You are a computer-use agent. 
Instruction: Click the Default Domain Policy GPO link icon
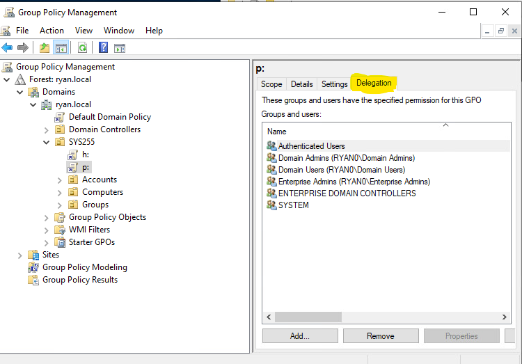click(60, 117)
